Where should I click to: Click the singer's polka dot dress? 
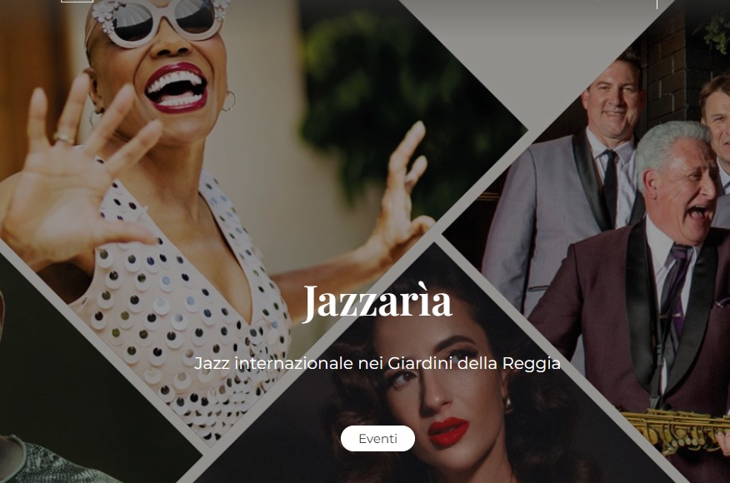[182, 307]
